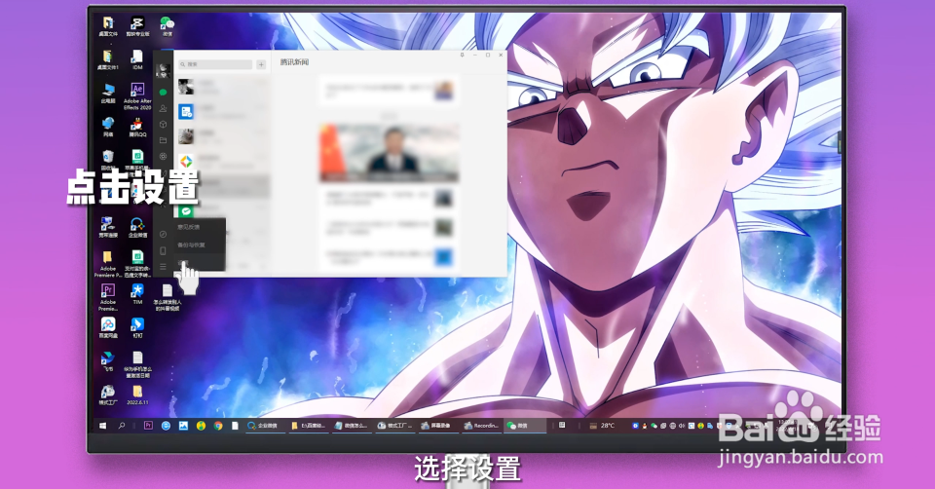Select 意见反馈 in the popup menu
935x489 pixels.
click(199, 227)
